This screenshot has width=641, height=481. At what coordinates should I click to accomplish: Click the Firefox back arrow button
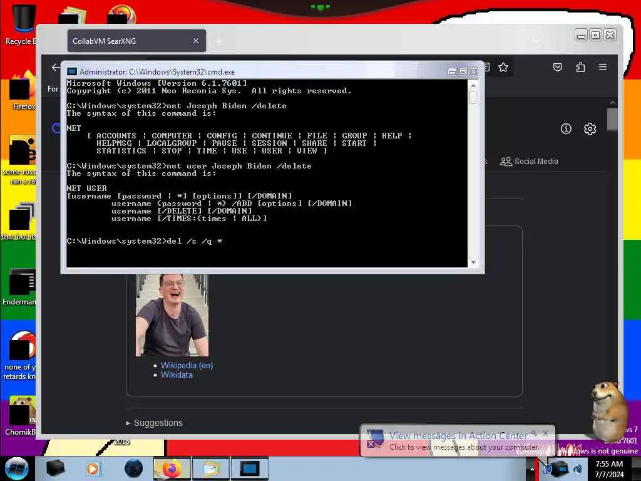pyautogui.click(x=56, y=68)
